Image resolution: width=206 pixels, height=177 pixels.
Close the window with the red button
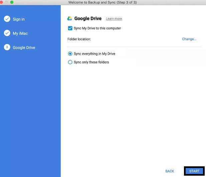[x=1, y=2]
